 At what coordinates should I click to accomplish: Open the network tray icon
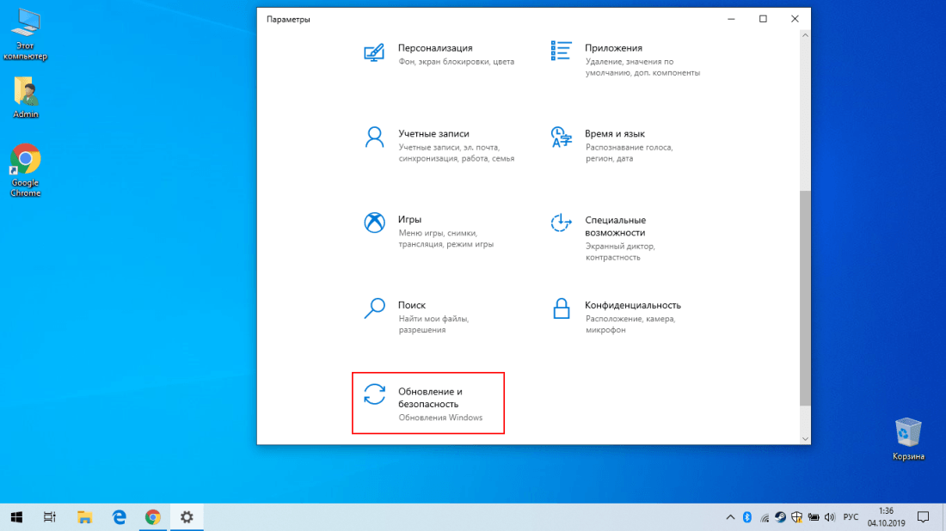coord(764,517)
